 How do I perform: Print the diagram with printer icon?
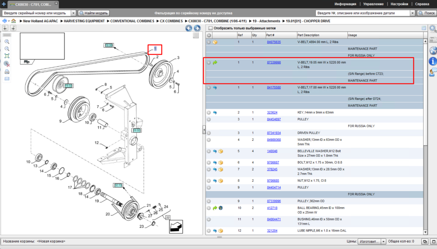pyautogui.click(x=7, y=72)
